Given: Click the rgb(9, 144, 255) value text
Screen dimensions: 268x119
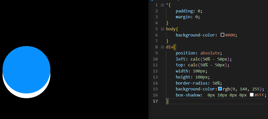Looking at the screenshot, I should point(243,89).
